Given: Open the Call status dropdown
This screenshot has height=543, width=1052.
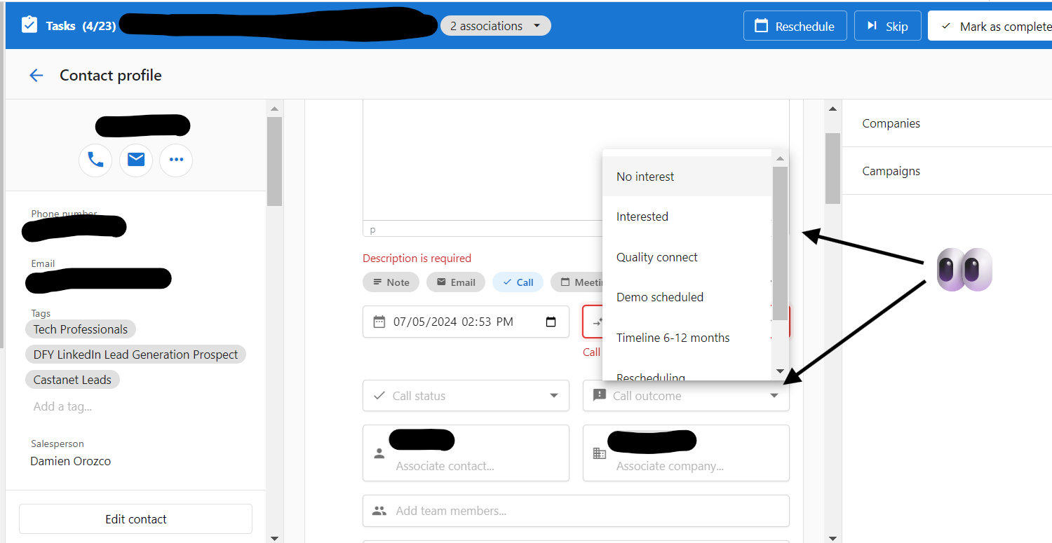Looking at the screenshot, I should (466, 396).
